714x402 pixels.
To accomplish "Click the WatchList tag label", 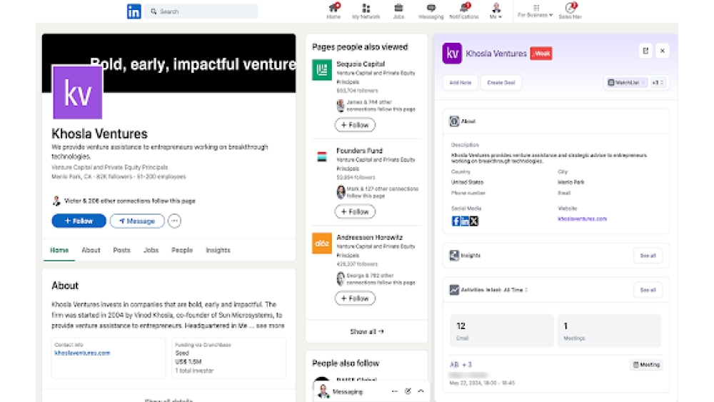I will click(x=627, y=82).
